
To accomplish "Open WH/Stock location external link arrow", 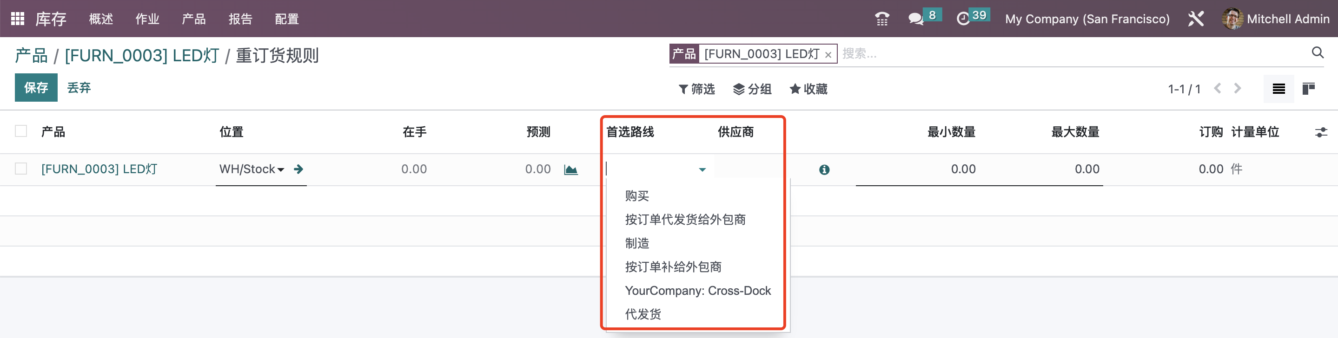I will (x=298, y=169).
